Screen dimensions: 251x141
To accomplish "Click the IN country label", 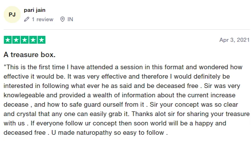I will tap(70, 19).
